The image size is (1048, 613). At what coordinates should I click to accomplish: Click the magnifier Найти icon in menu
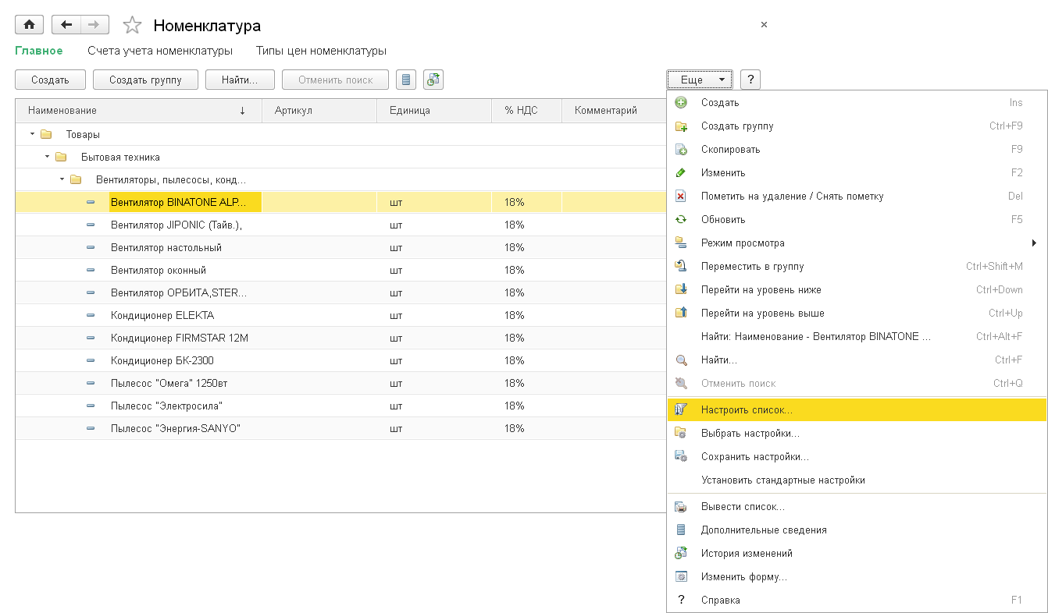point(681,360)
